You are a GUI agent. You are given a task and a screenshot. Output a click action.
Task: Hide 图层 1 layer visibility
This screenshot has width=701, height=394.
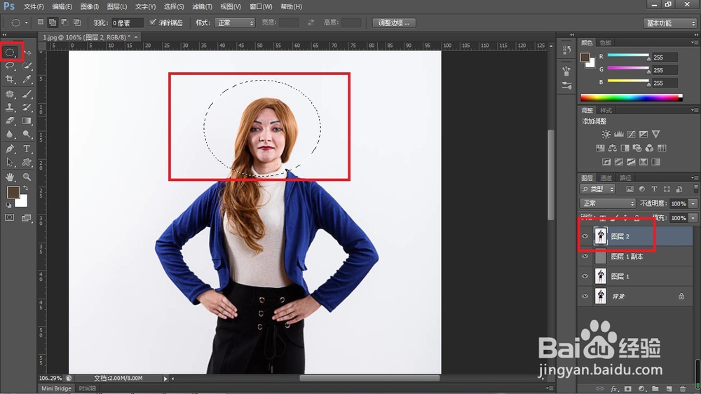tap(585, 276)
